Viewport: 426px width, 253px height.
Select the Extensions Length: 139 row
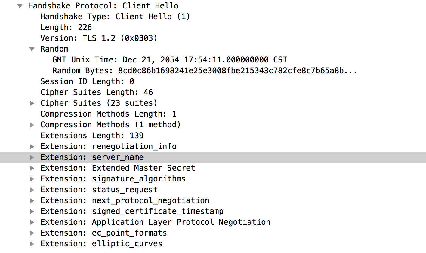[x=92, y=136]
